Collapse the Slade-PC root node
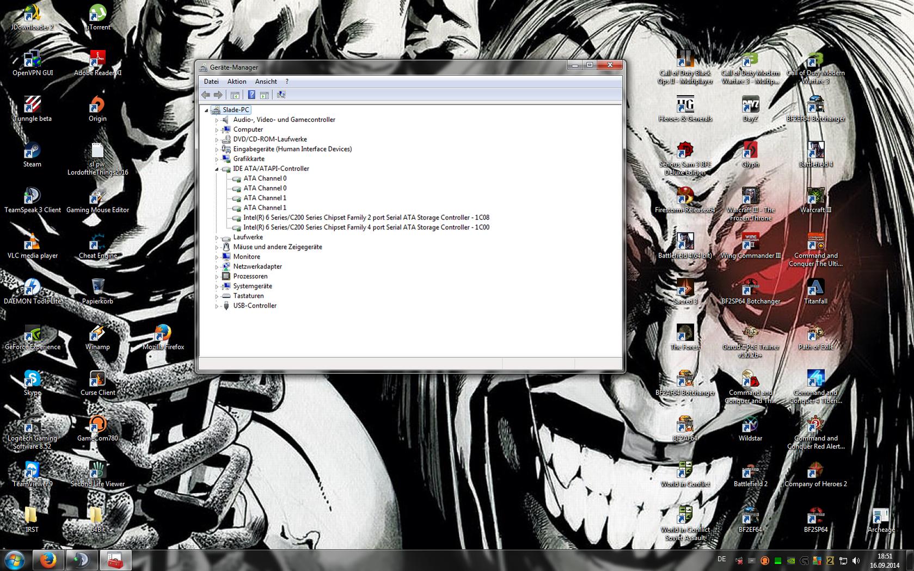 206,110
